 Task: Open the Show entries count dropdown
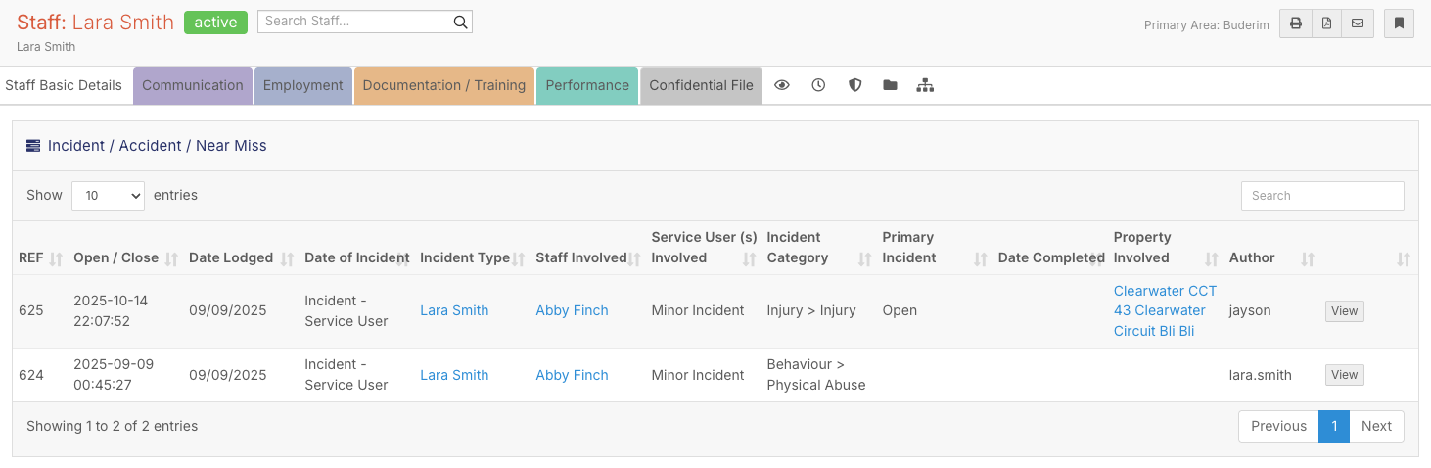tap(108, 195)
